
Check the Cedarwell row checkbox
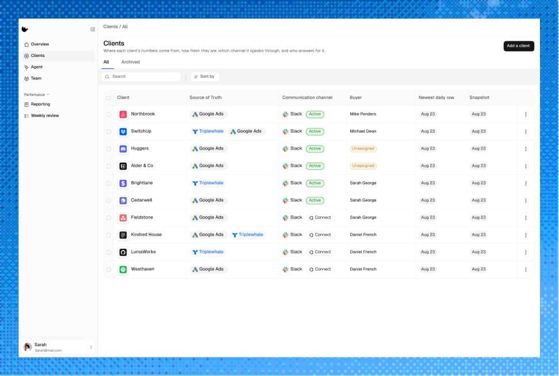coord(109,201)
